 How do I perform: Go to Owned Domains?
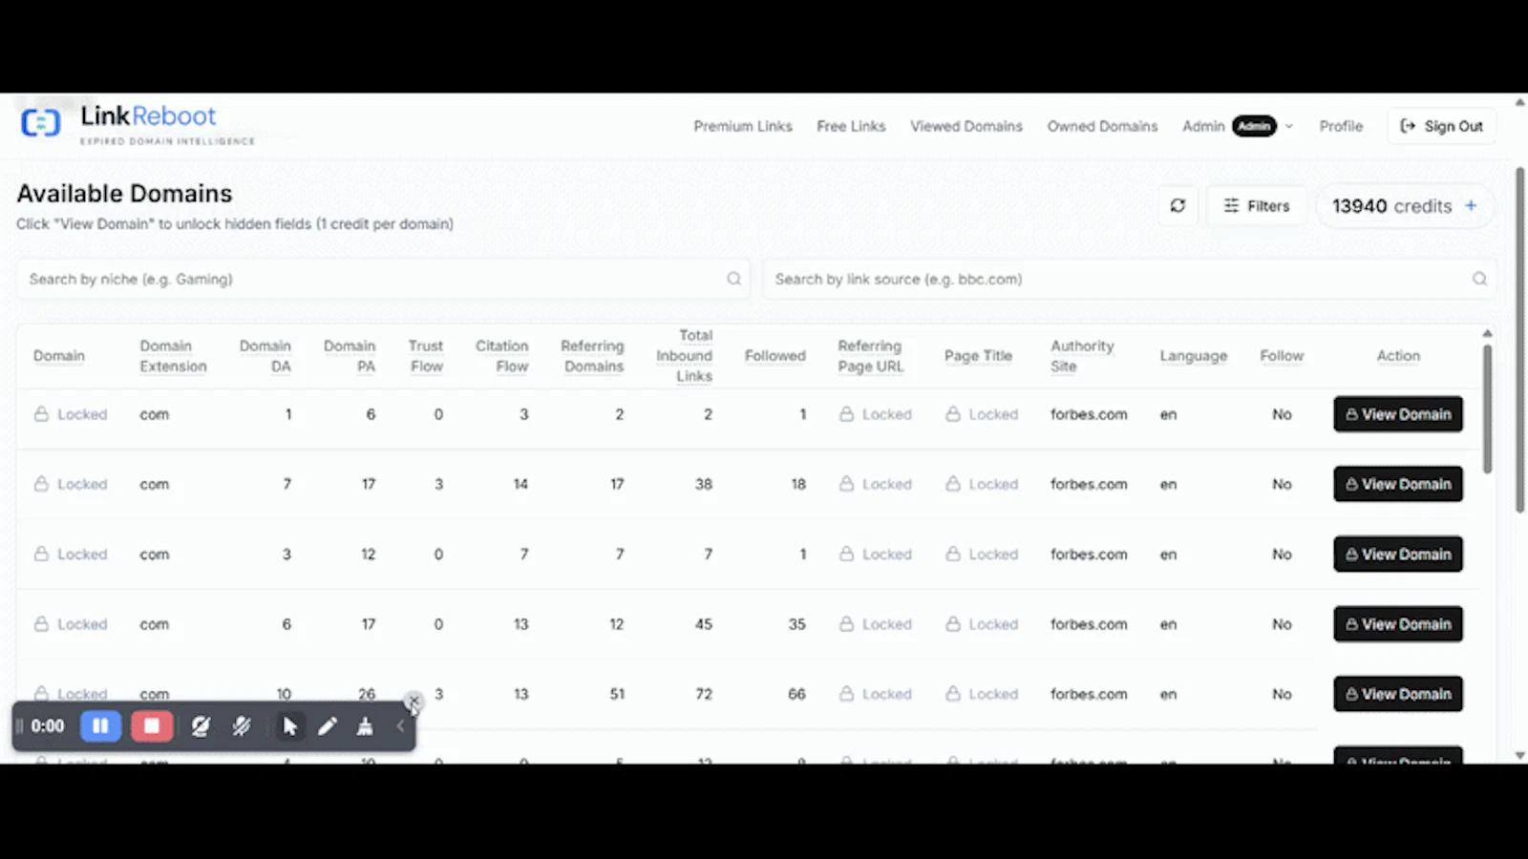1102,126
